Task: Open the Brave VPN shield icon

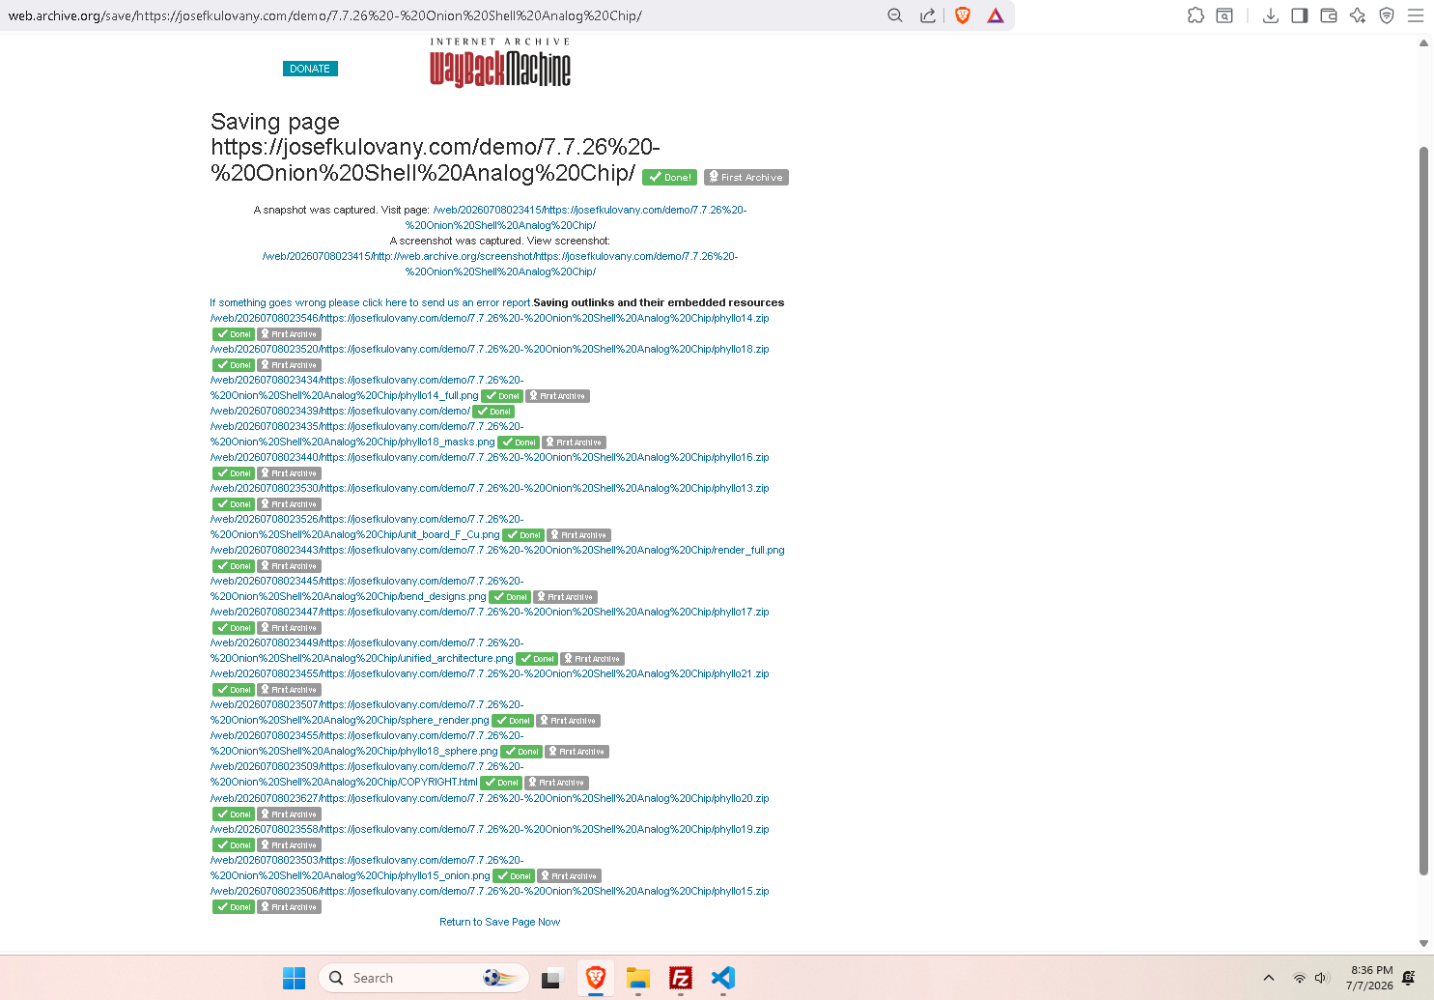Action: [x=1387, y=15]
